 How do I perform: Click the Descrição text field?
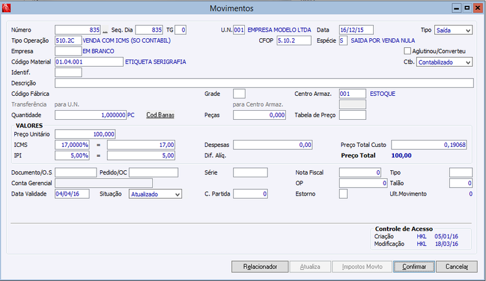pos(264,83)
